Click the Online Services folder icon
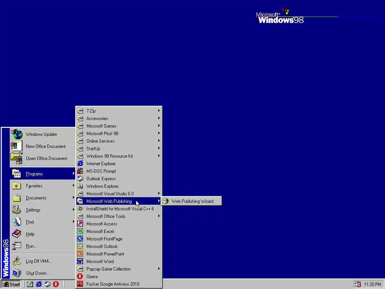This screenshot has height=289, width=385. [x=80, y=141]
